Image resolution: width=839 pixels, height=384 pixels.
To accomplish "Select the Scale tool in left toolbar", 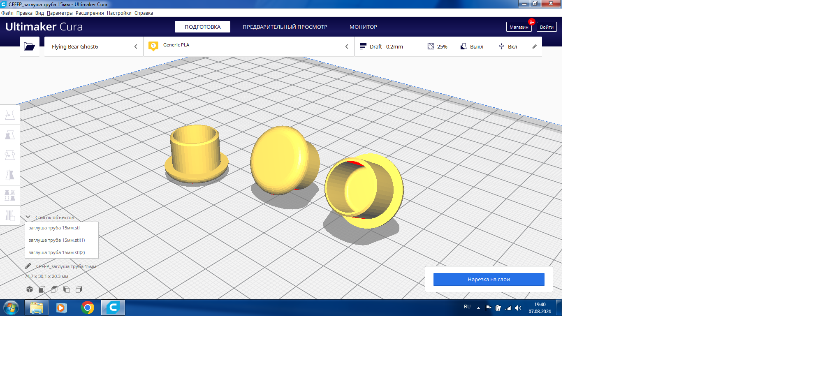I will pos(10,135).
